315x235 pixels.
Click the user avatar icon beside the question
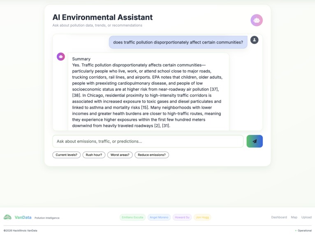(254, 40)
